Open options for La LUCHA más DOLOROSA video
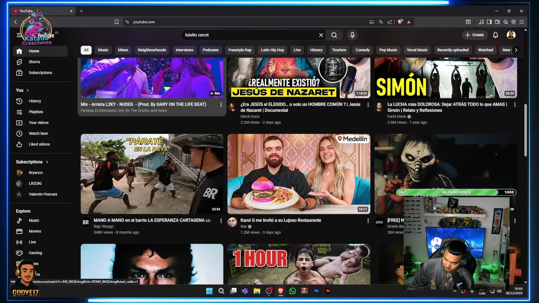Viewport: 539px width, 303px height. point(515,105)
